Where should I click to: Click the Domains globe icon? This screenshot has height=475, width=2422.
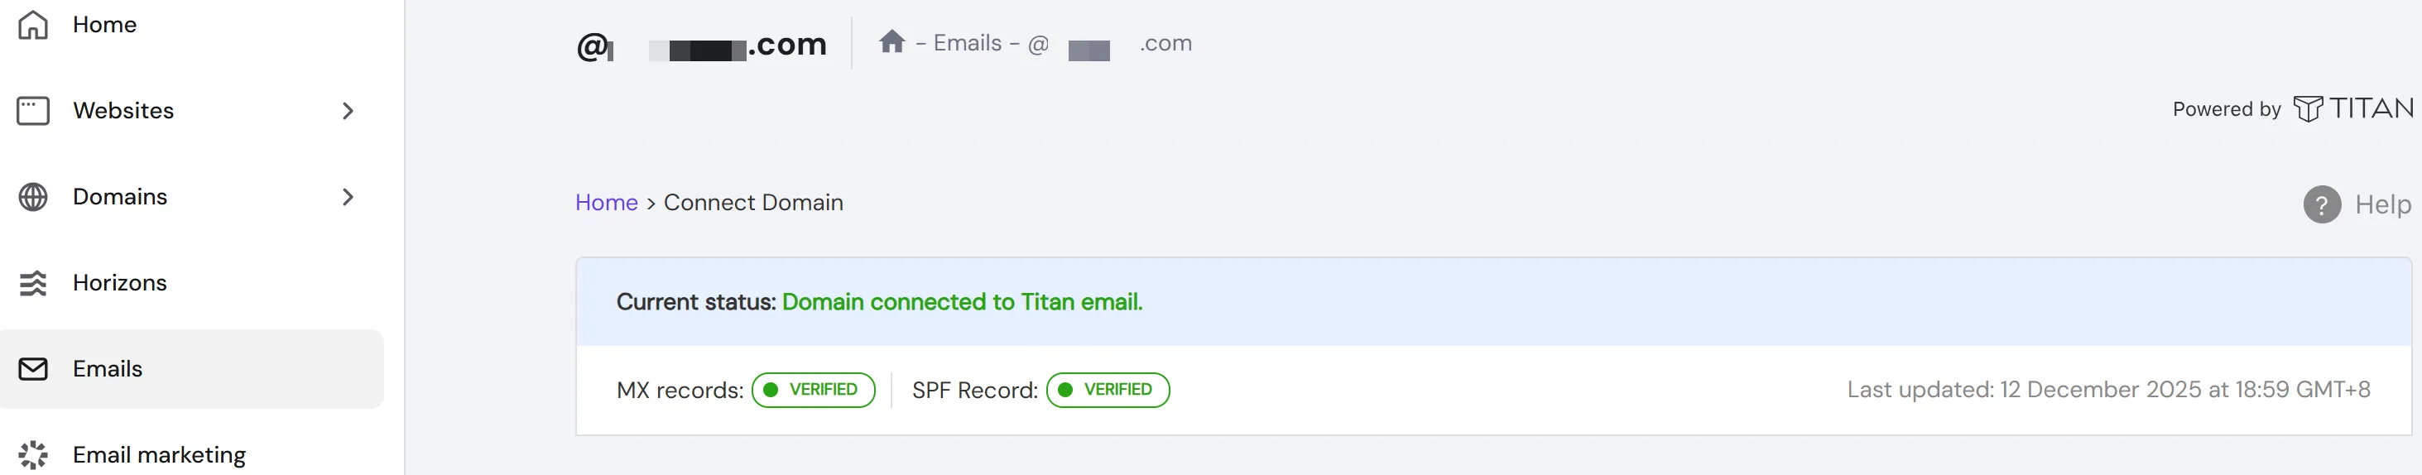[x=33, y=197]
